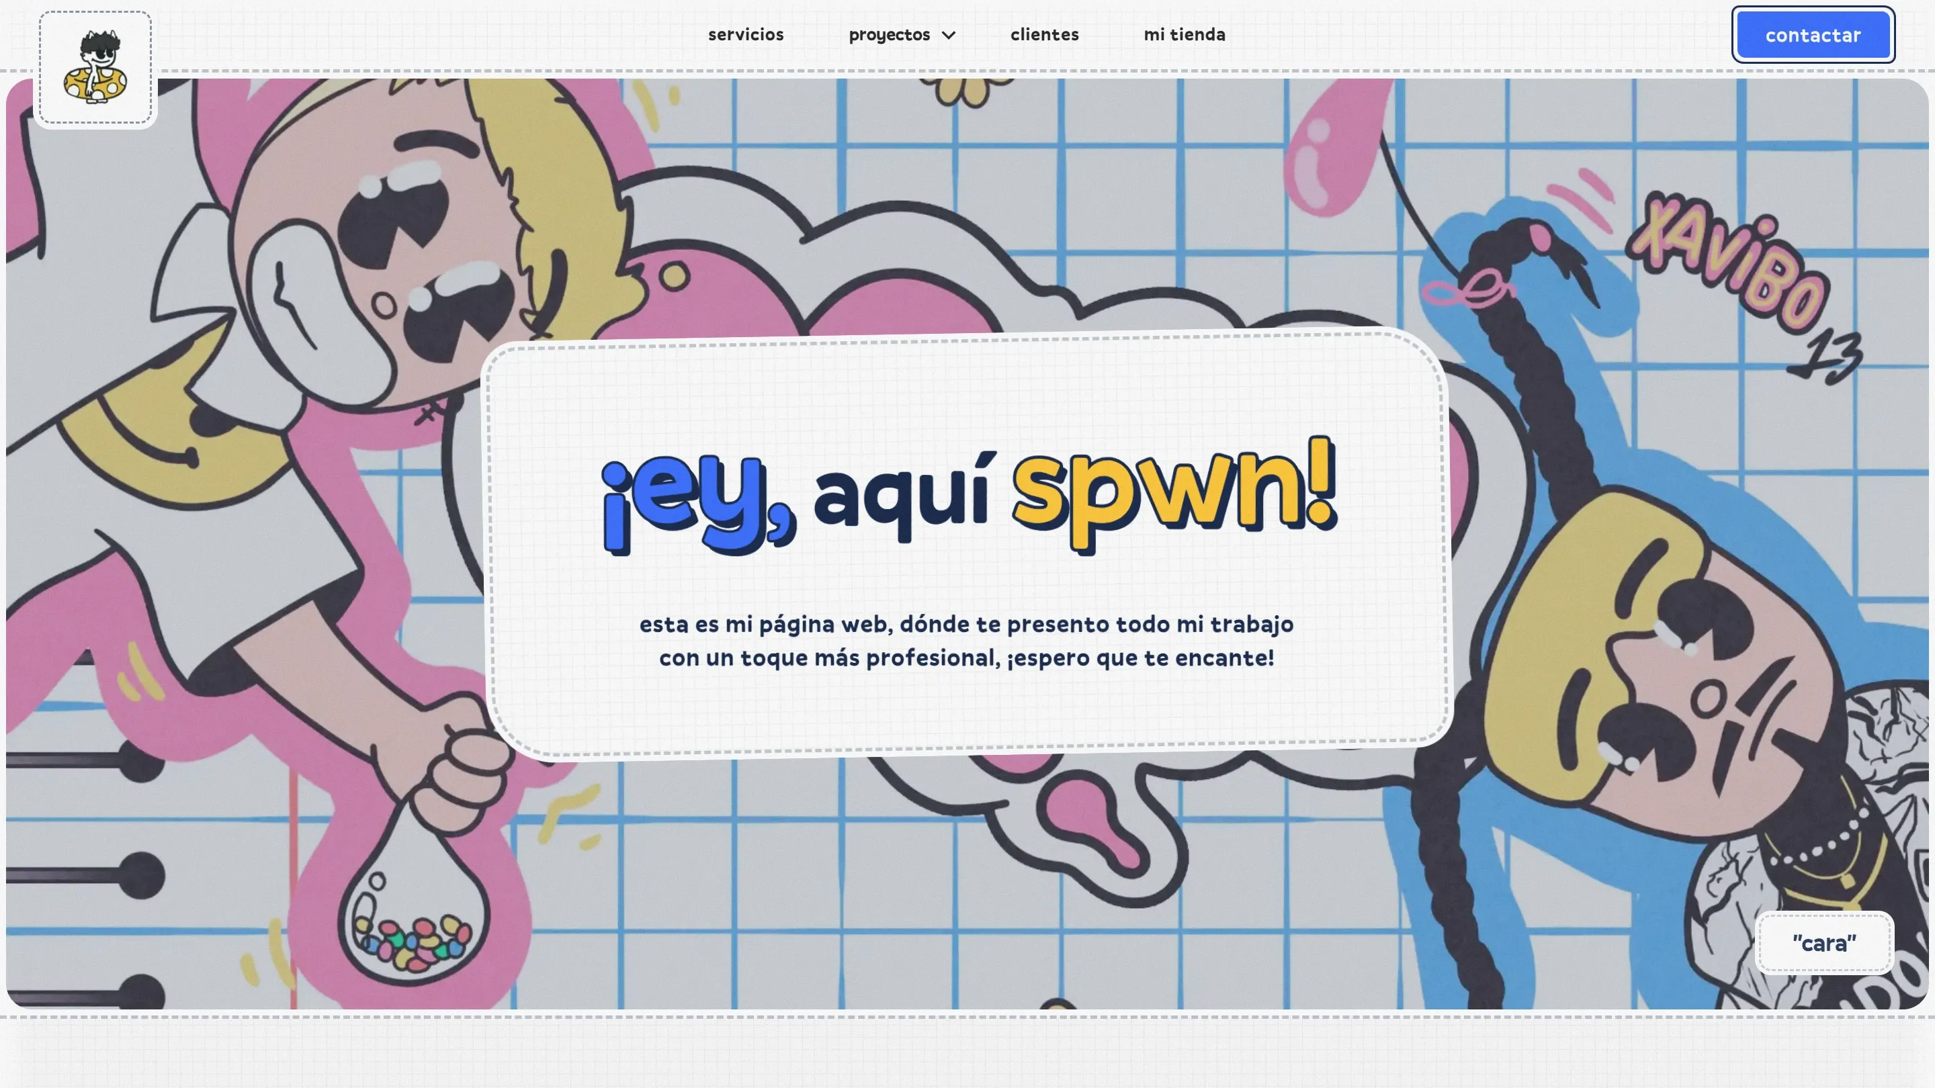Click the "cara" label button
The width and height of the screenshot is (1935, 1088).
click(x=1824, y=942)
